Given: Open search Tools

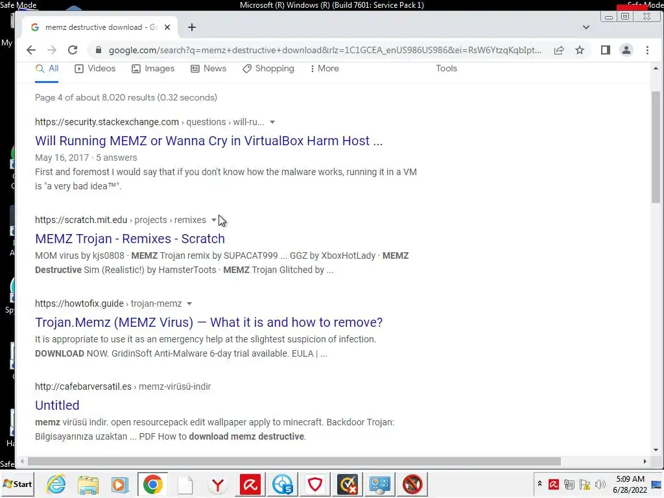Looking at the screenshot, I should 446,69.
